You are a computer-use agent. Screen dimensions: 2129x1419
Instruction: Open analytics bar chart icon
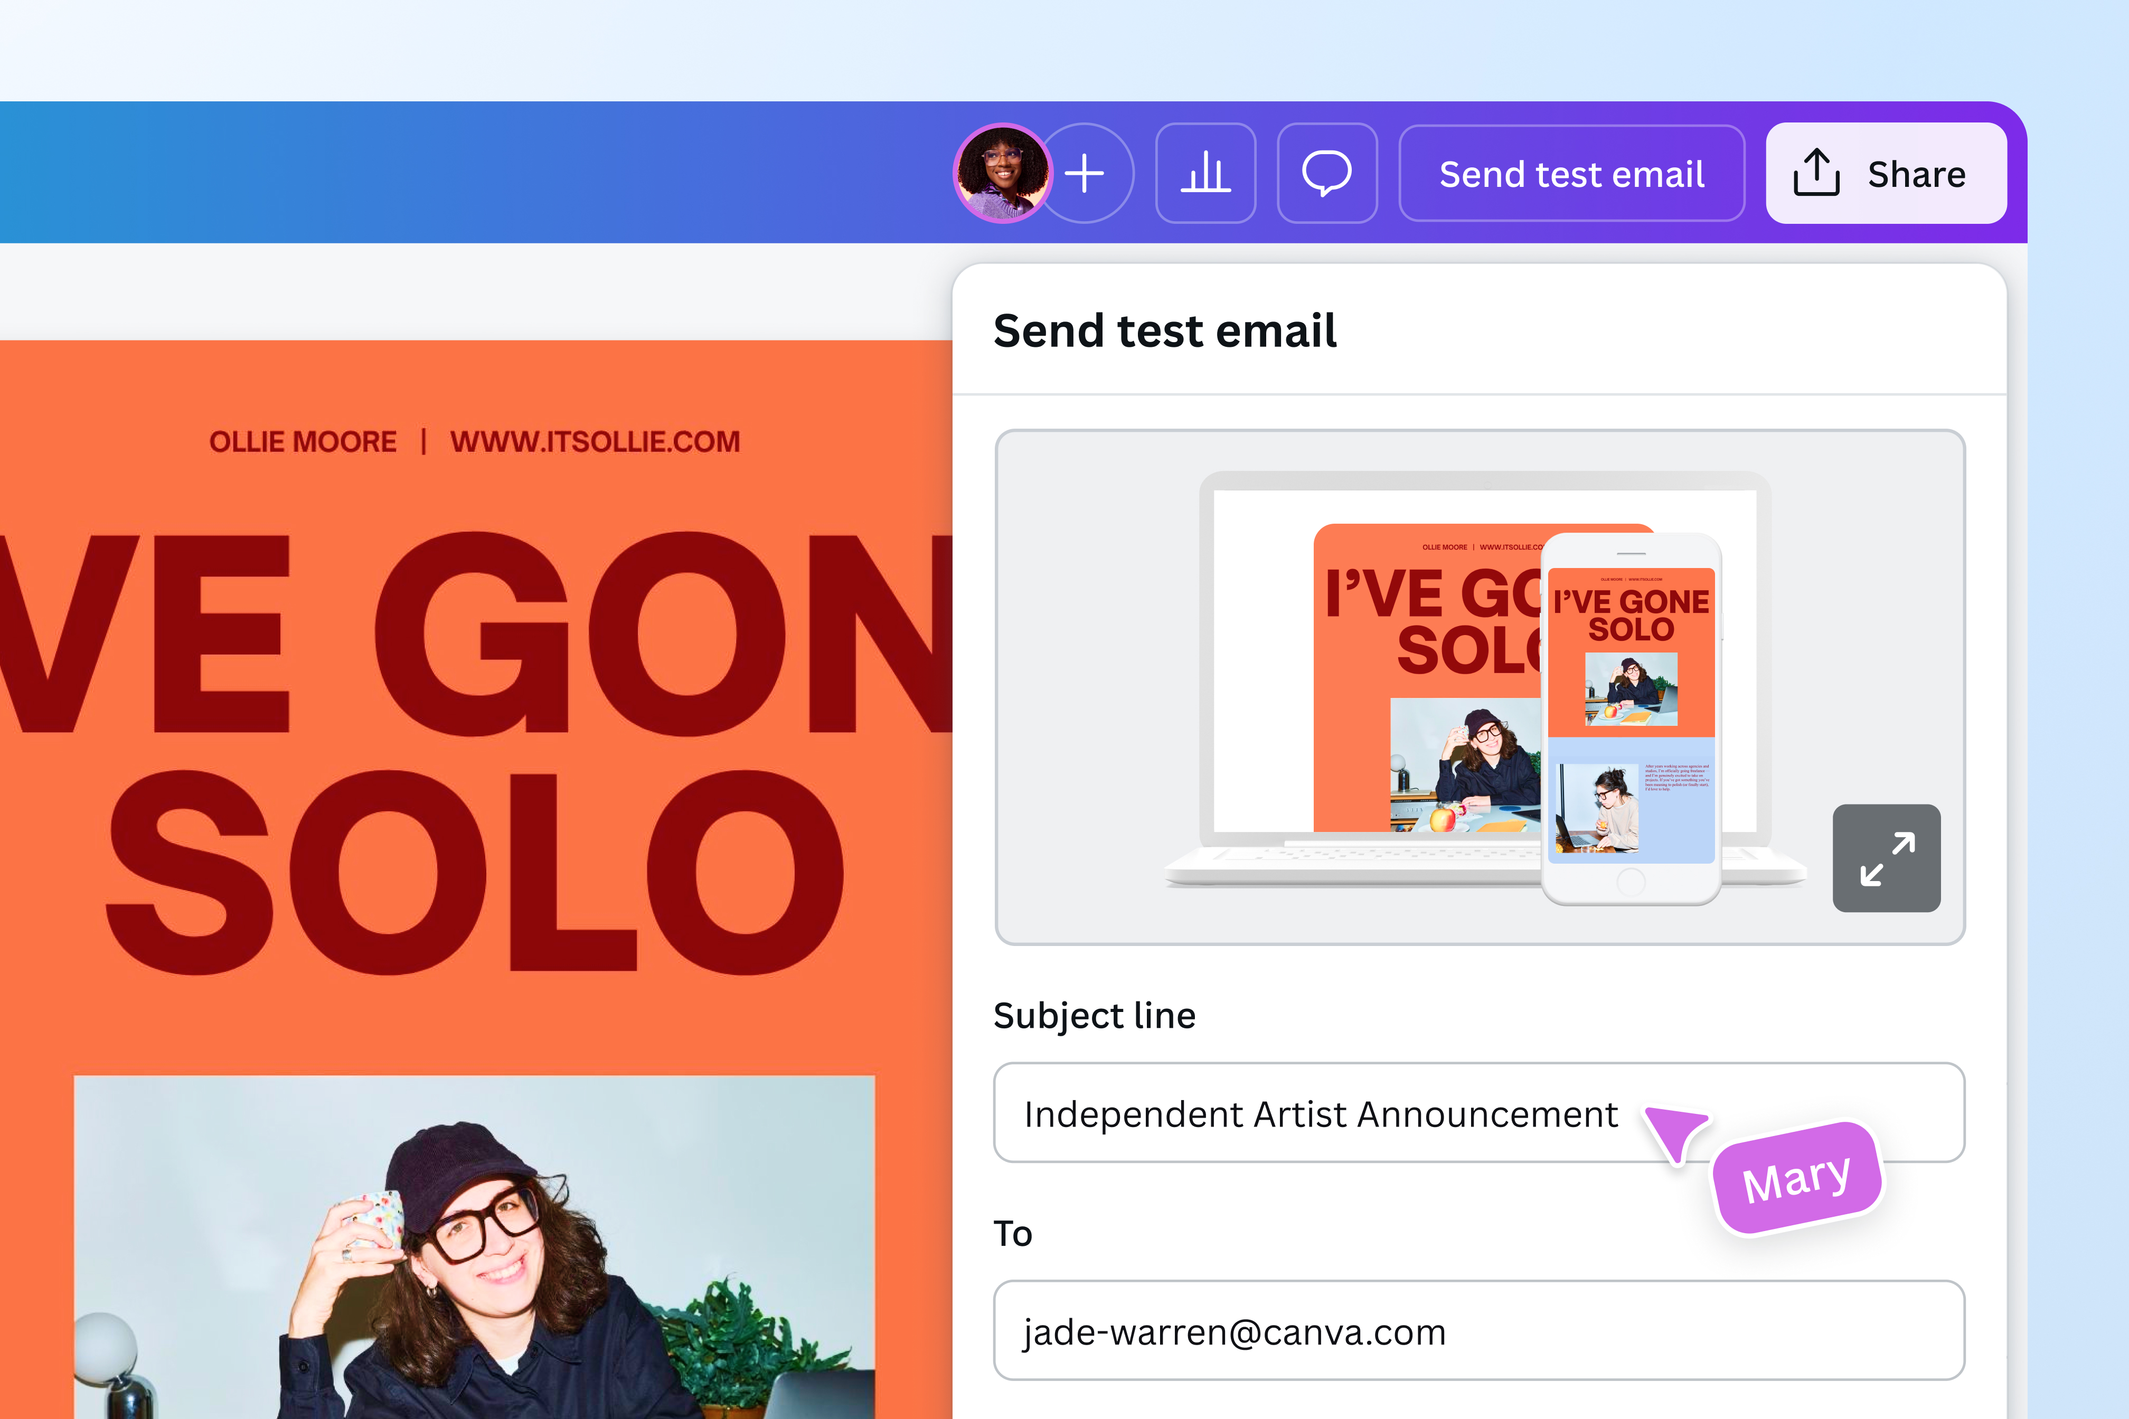(x=1205, y=174)
